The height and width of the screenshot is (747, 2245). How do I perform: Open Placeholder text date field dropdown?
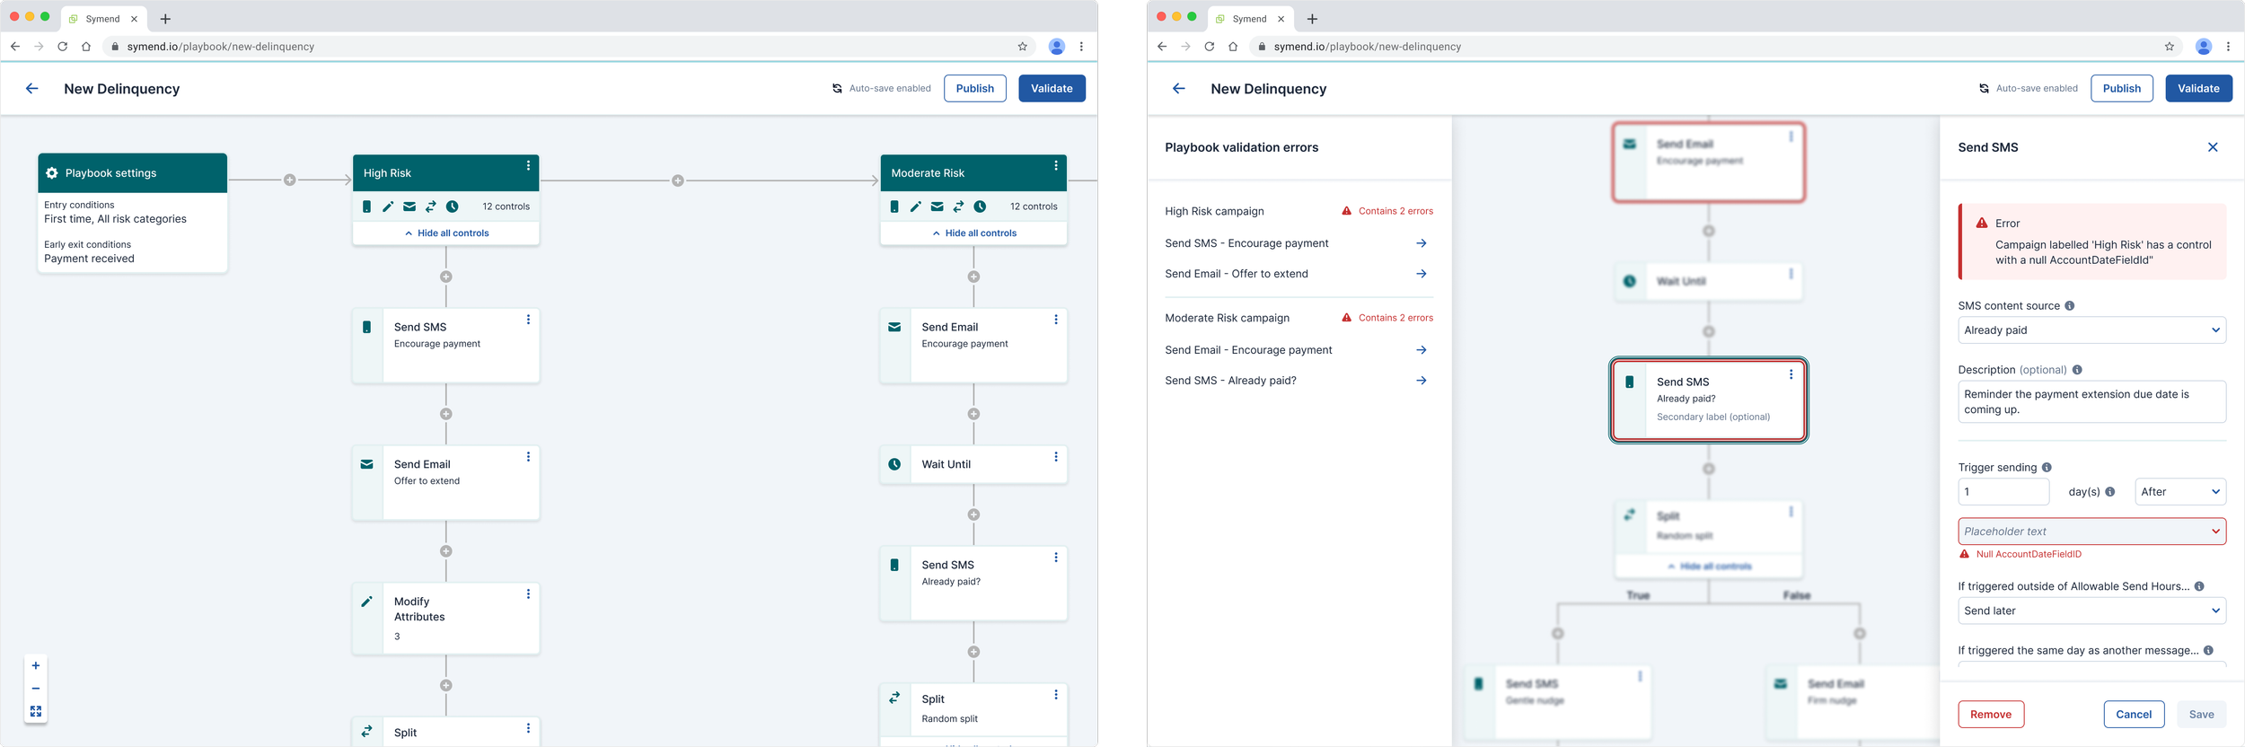pos(2091,532)
